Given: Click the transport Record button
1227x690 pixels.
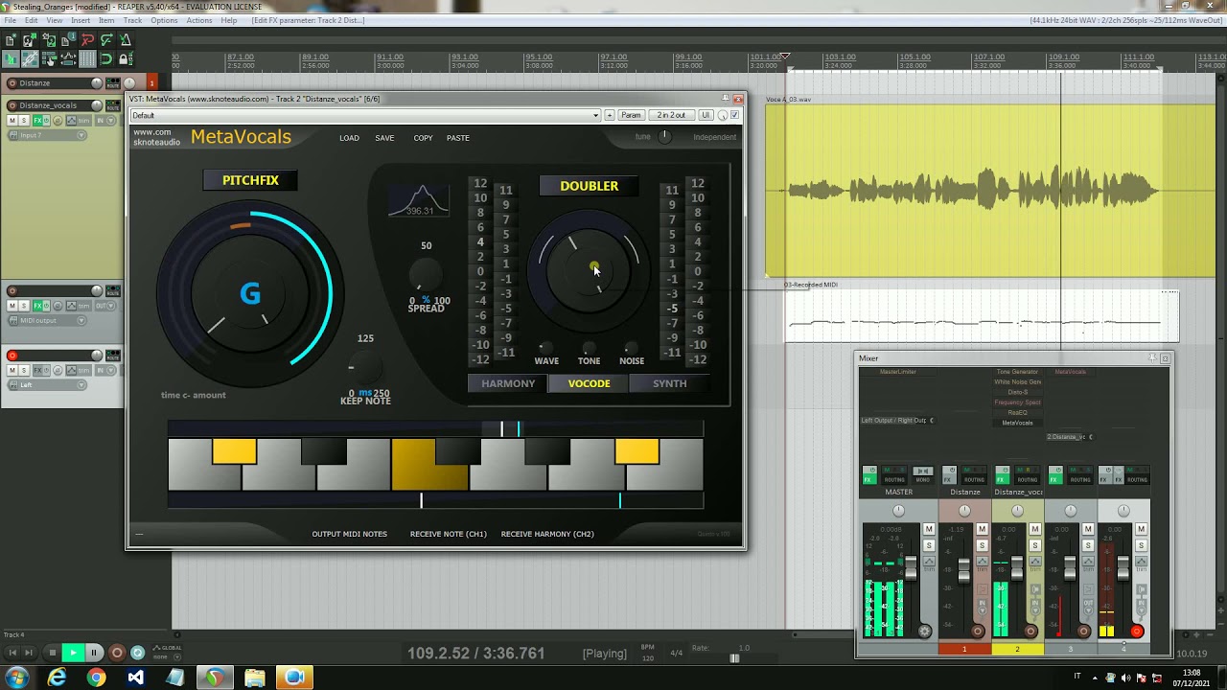Looking at the screenshot, I should [x=117, y=653].
